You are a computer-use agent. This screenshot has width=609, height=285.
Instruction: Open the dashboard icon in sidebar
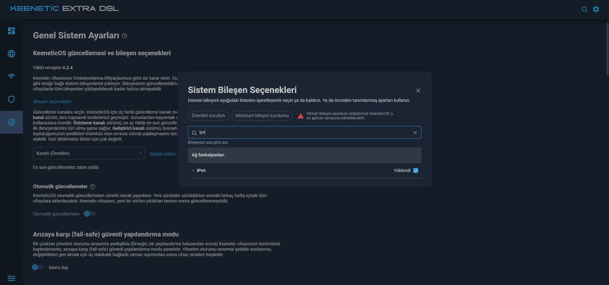tap(11, 31)
